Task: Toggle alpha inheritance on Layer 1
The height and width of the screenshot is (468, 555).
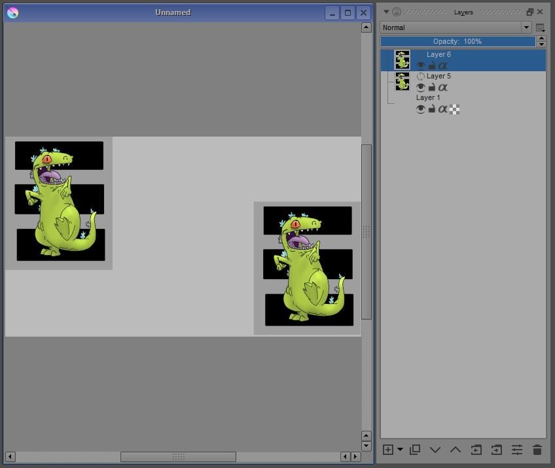Action: pyautogui.click(x=442, y=109)
